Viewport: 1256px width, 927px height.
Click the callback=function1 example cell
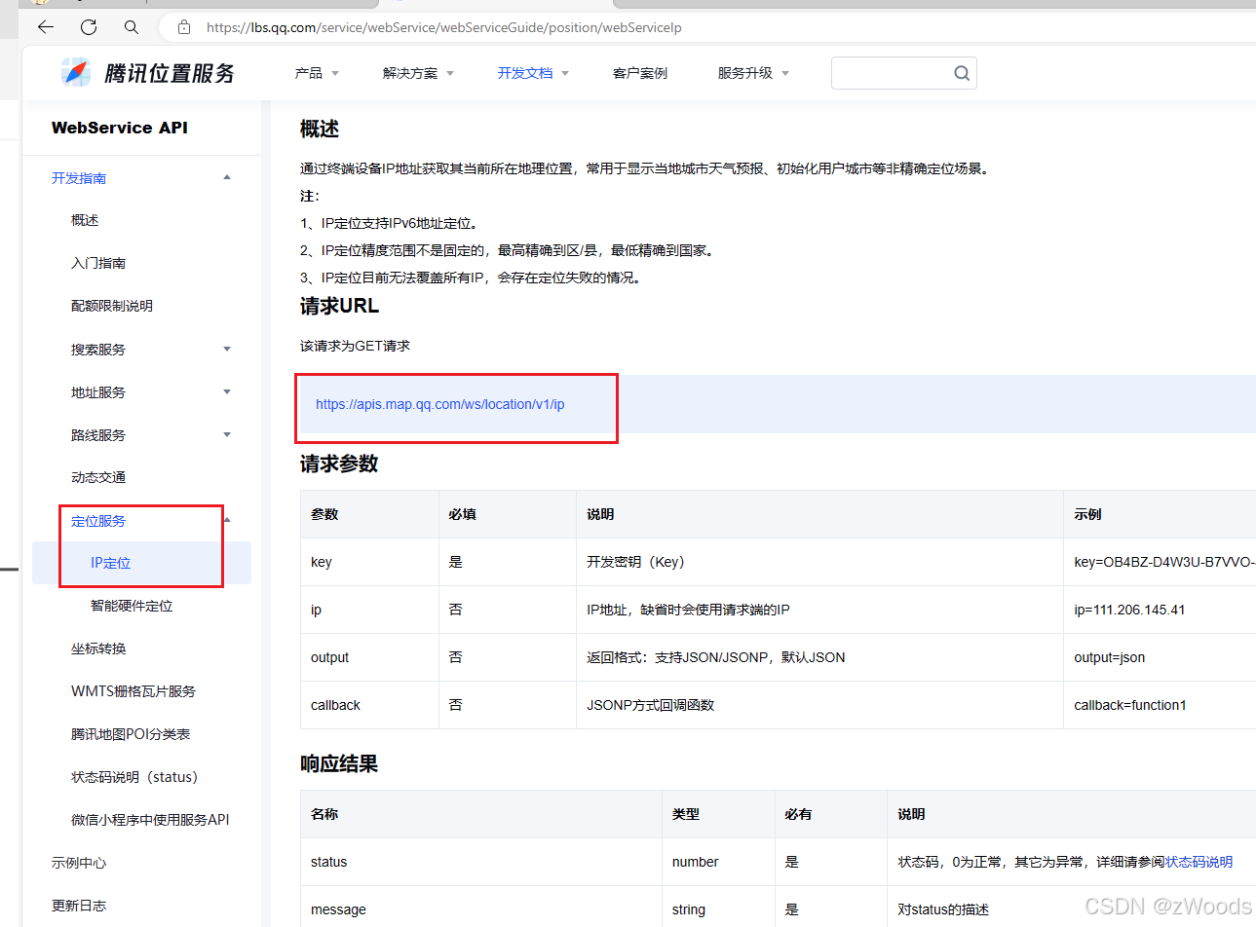tap(1160, 705)
